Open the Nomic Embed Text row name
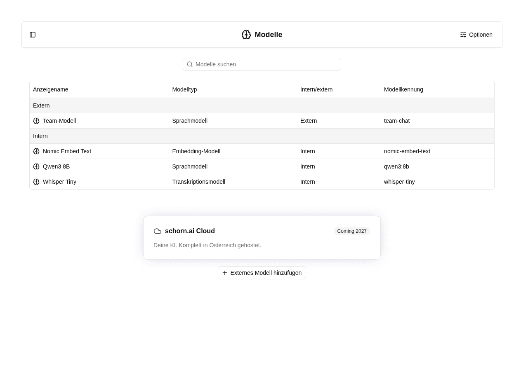528x384 pixels. (67, 151)
